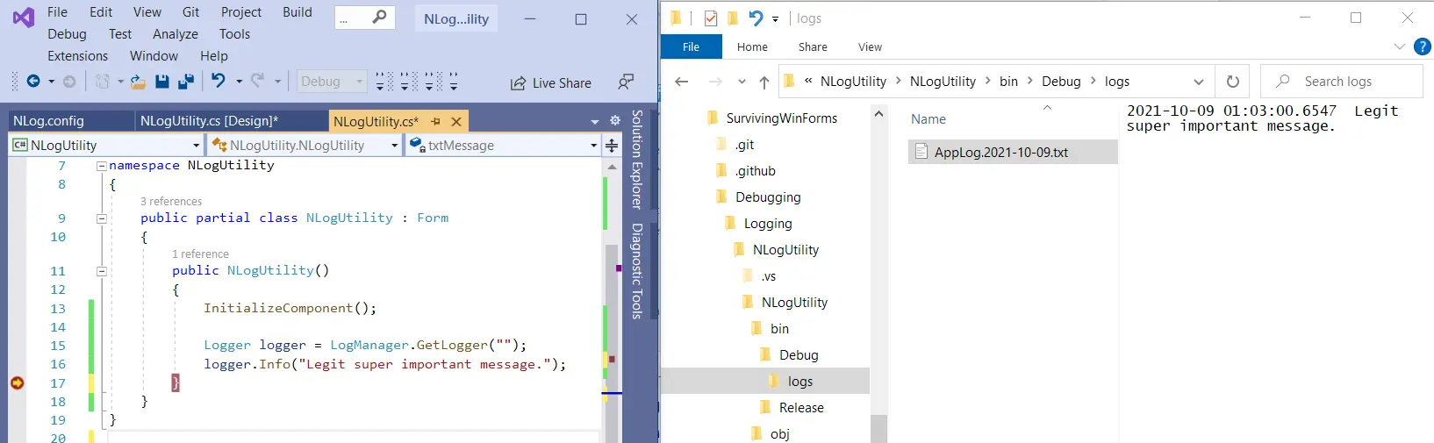Sort files by the Name column header
Image resolution: width=1434 pixels, height=443 pixels.
click(x=929, y=119)
